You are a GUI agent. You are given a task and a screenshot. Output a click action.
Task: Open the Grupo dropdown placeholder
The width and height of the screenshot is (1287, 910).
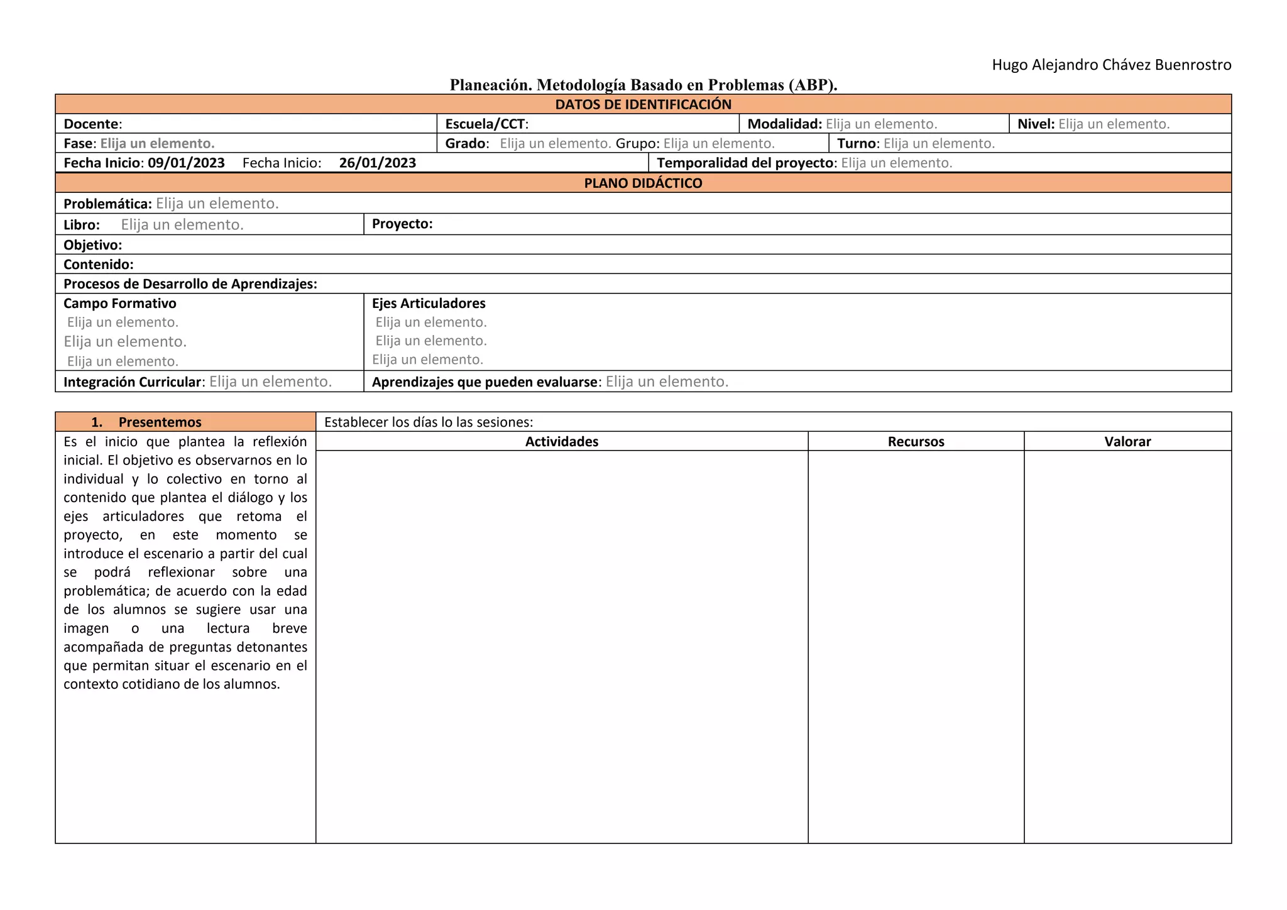point(719,143)
